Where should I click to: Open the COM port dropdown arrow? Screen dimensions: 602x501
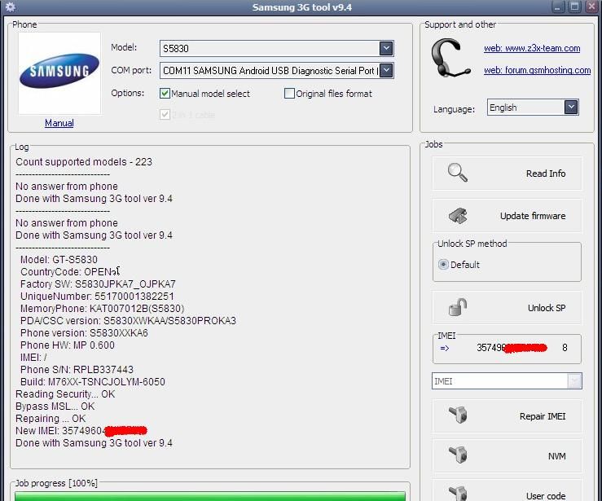coord(386,71)
